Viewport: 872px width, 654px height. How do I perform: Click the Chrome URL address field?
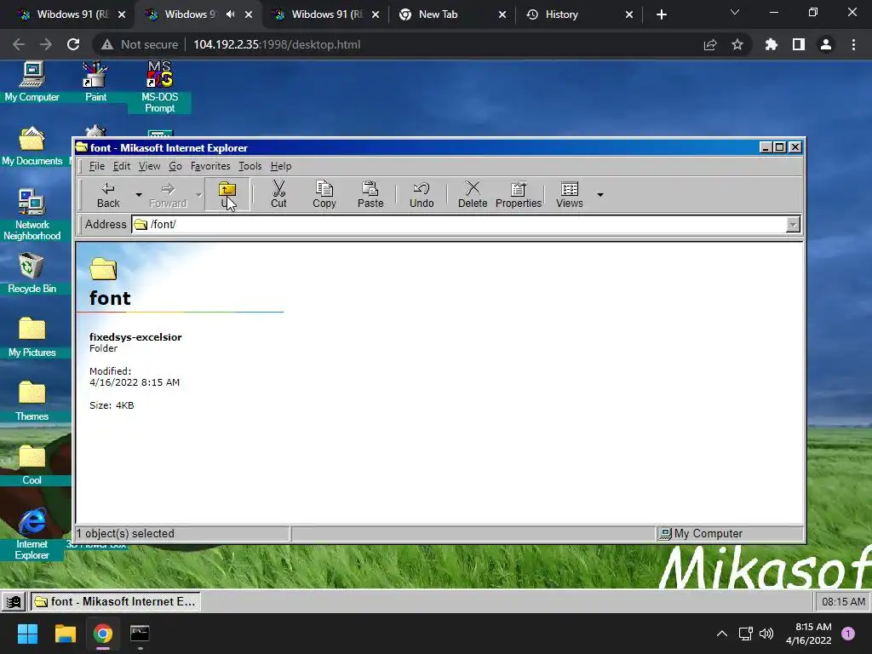(277, 44)
